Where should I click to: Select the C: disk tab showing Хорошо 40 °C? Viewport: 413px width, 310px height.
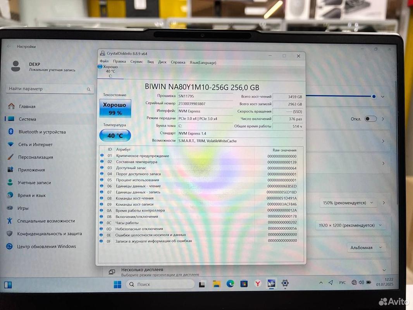pos(110,71)
